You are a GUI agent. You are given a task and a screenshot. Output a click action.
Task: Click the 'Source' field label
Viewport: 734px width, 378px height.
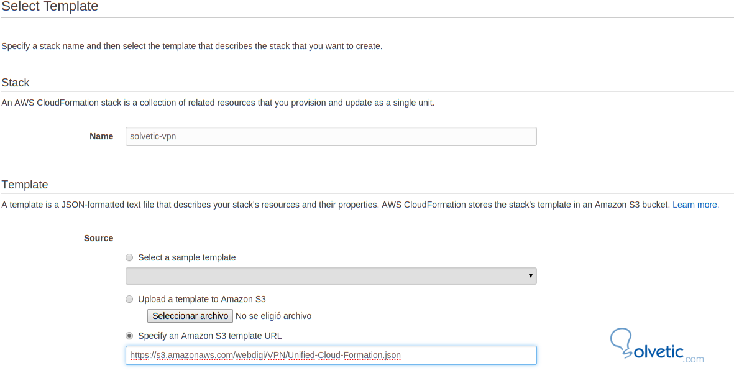click(x=98, y=238)
